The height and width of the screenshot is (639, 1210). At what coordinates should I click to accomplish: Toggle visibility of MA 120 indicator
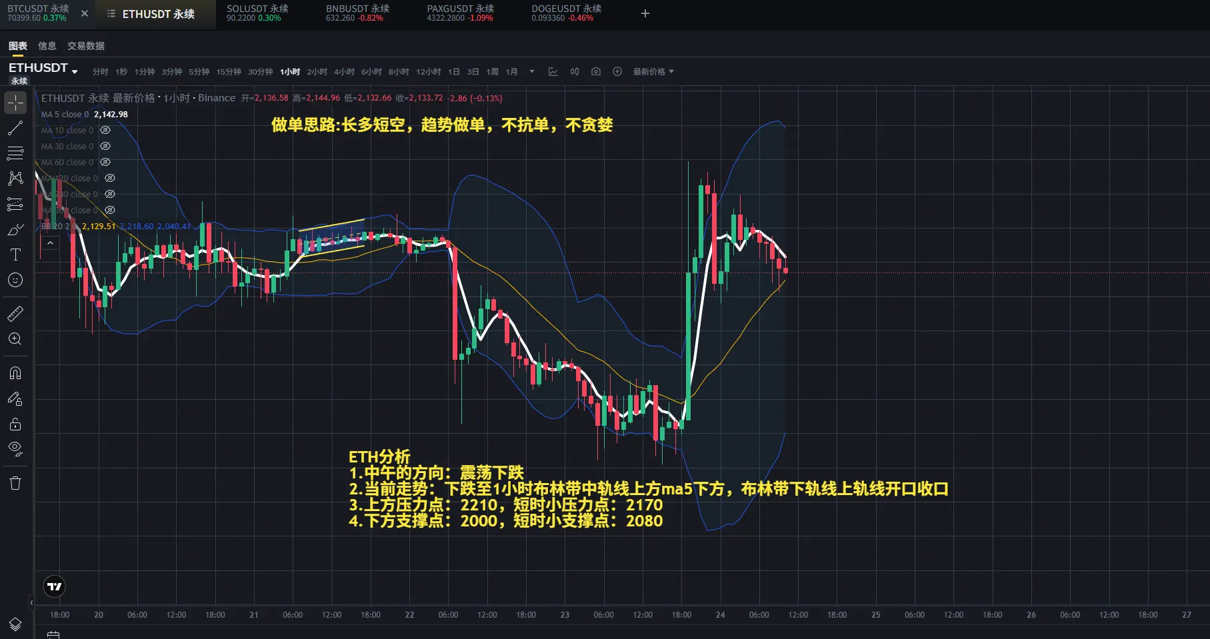click(x=110, y=179)
